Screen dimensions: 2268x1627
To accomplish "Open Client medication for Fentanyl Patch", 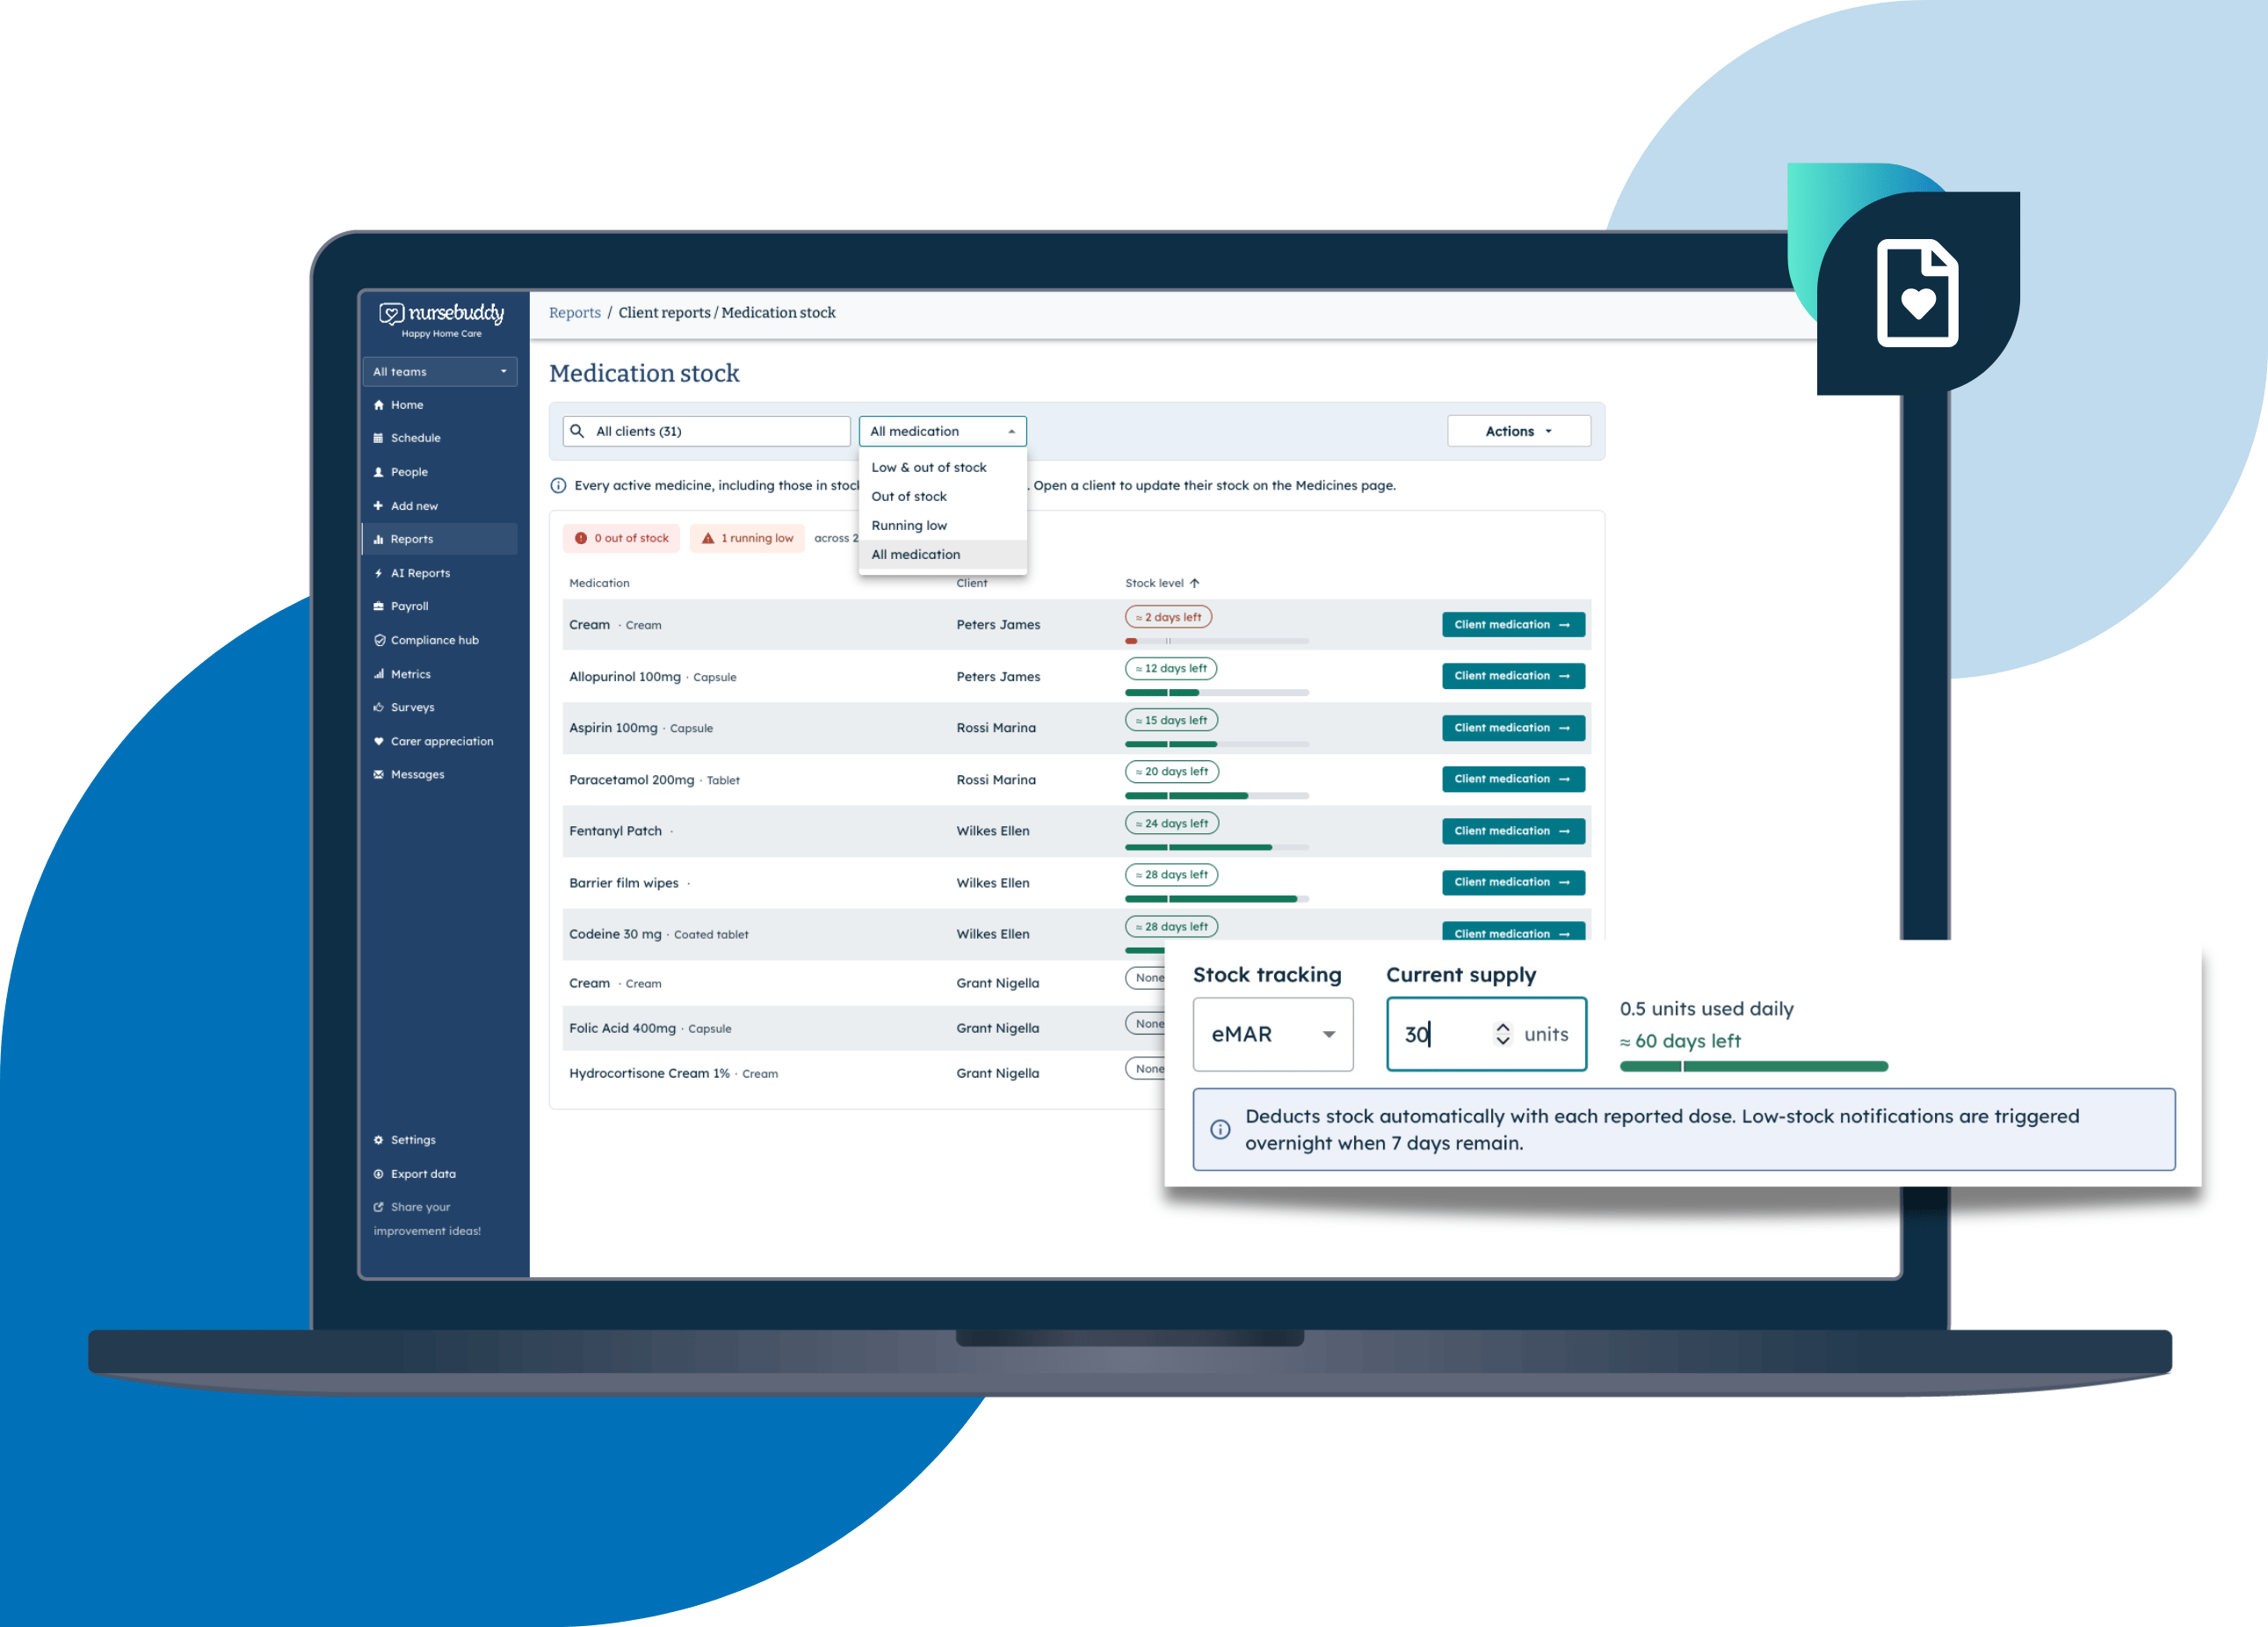I will pyautogui.click(x=1513, y=831).
